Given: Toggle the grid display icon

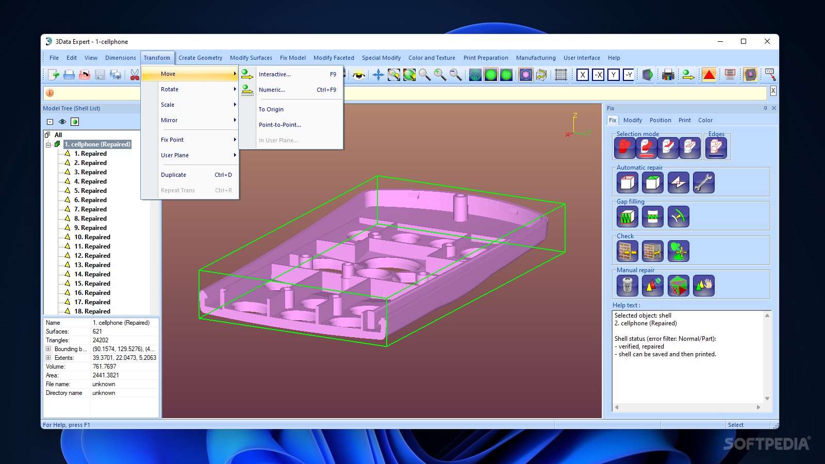Looking at the screenshot, I should pyautogui.click(x=561, y=75).
